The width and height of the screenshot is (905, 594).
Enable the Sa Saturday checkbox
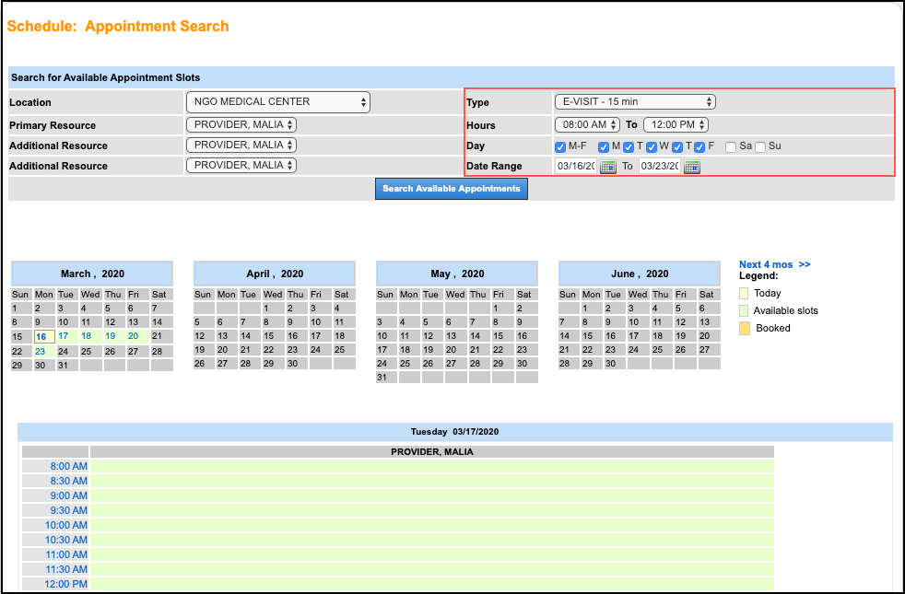click(x=731, y=146)
